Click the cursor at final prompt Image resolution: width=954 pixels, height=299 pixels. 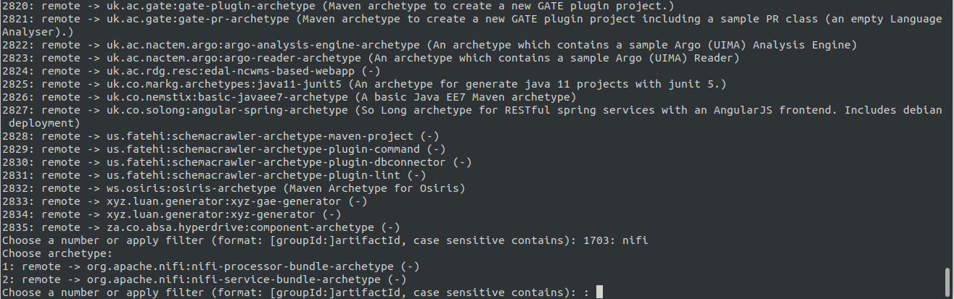click(599, 292)
